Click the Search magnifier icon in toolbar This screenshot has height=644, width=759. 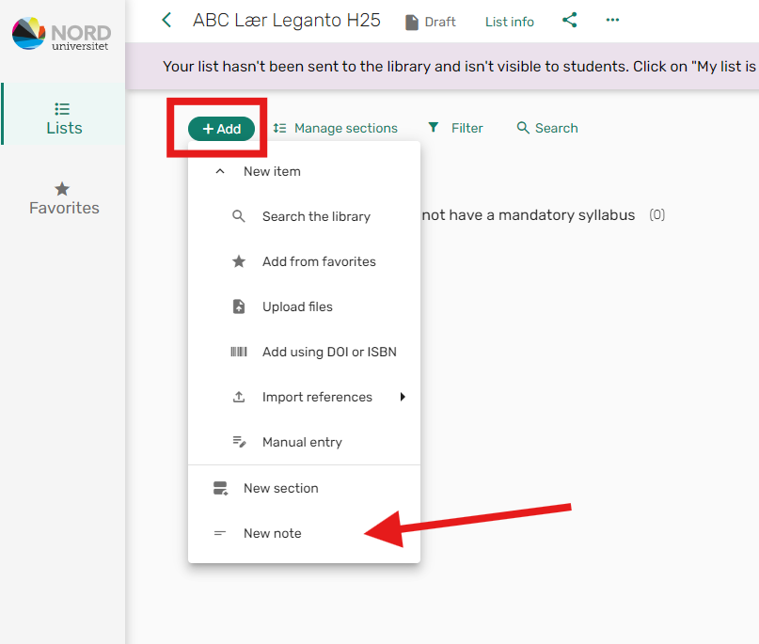pyautogui.click(x=523, y=128)
